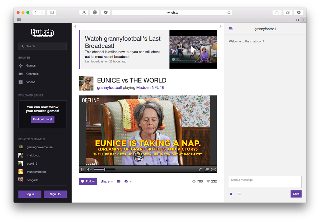Image resolution: width=320 pixels, height=222 pixels.
Task: Click the Log In button
Action: (x=30, y=194)
